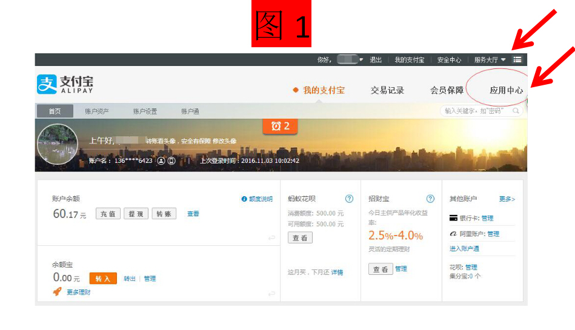This screenshot has width=575, height=330.
Task: Open the list menu icon in top bar
Action: click(517, 59)
